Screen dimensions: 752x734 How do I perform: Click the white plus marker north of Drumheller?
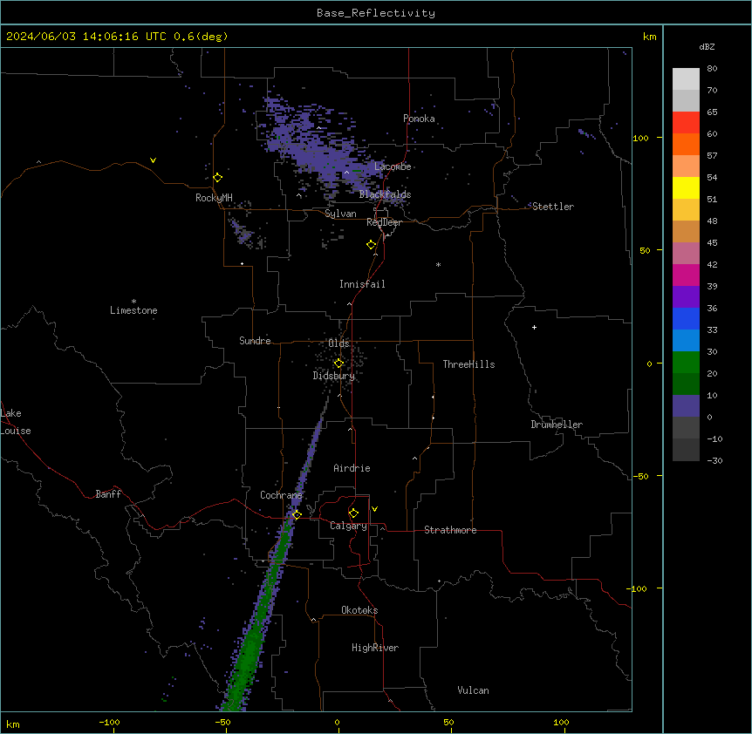[x=534, y=327]
